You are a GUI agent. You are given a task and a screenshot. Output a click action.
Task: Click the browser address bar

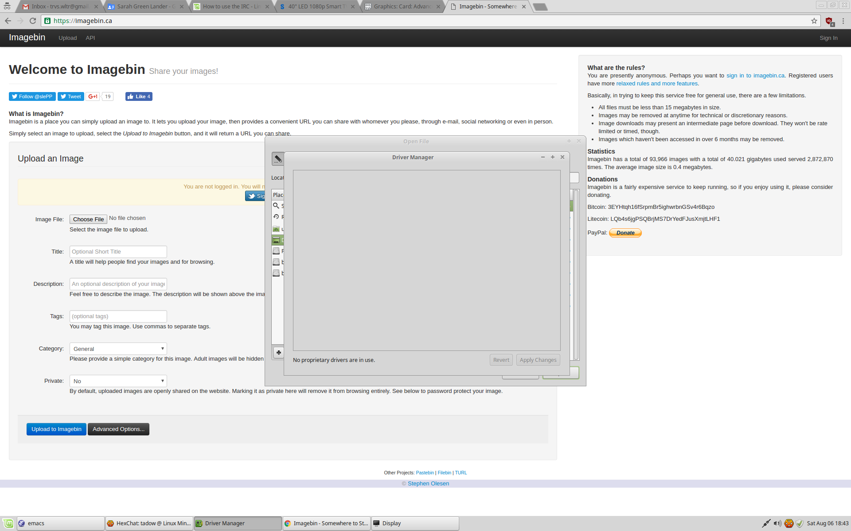pos(430,21)
